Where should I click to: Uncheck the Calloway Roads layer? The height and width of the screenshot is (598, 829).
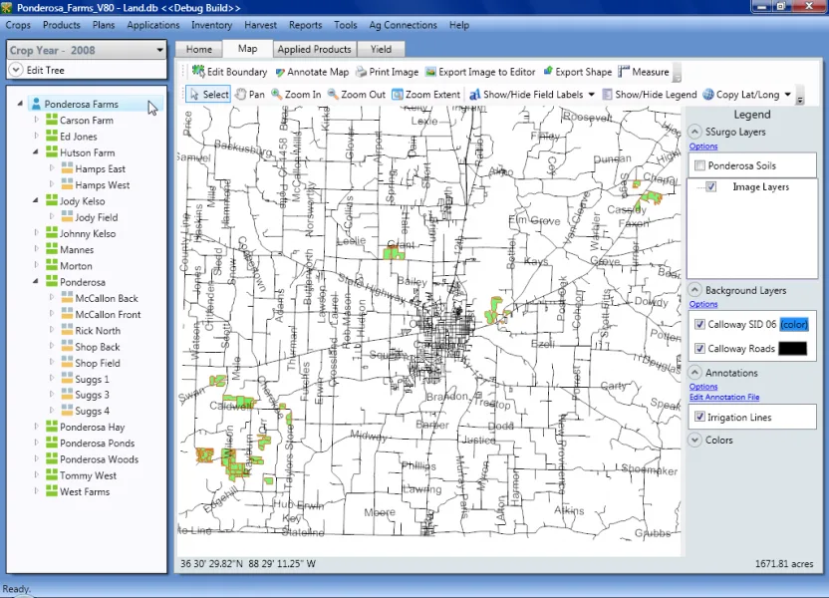click(x=700, y=349)
